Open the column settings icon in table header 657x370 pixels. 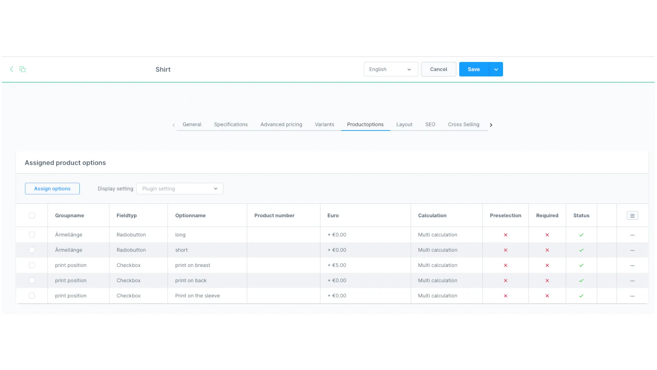click(632, 215)
